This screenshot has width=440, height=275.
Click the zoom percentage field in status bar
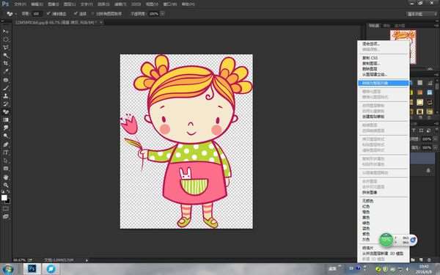pos(19,260)
